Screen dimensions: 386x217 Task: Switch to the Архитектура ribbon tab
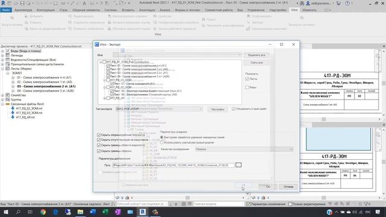coord(23,10)
